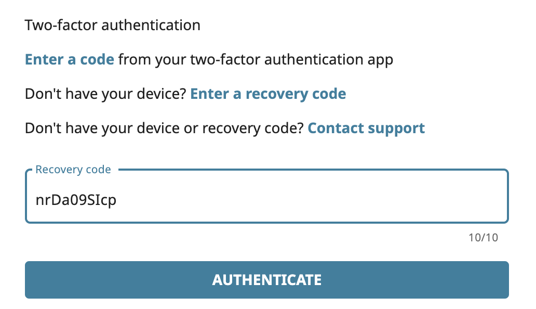Screen dimensions: 536x309
Task: Submit the recovery code with Authenticate
Action: 266,280
